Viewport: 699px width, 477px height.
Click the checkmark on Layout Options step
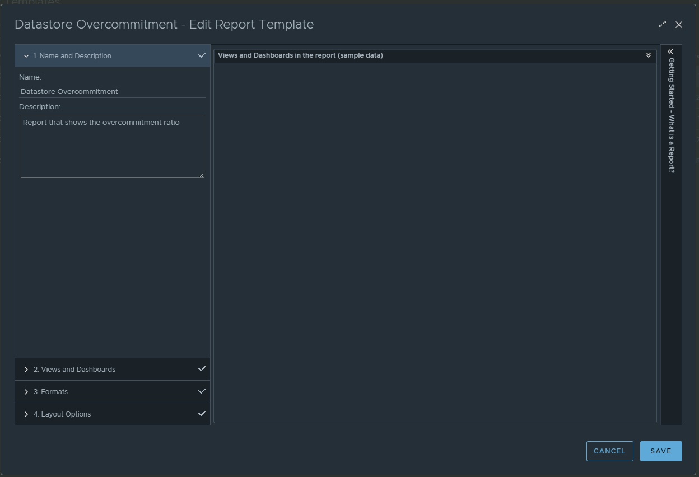tap(202, 414)
